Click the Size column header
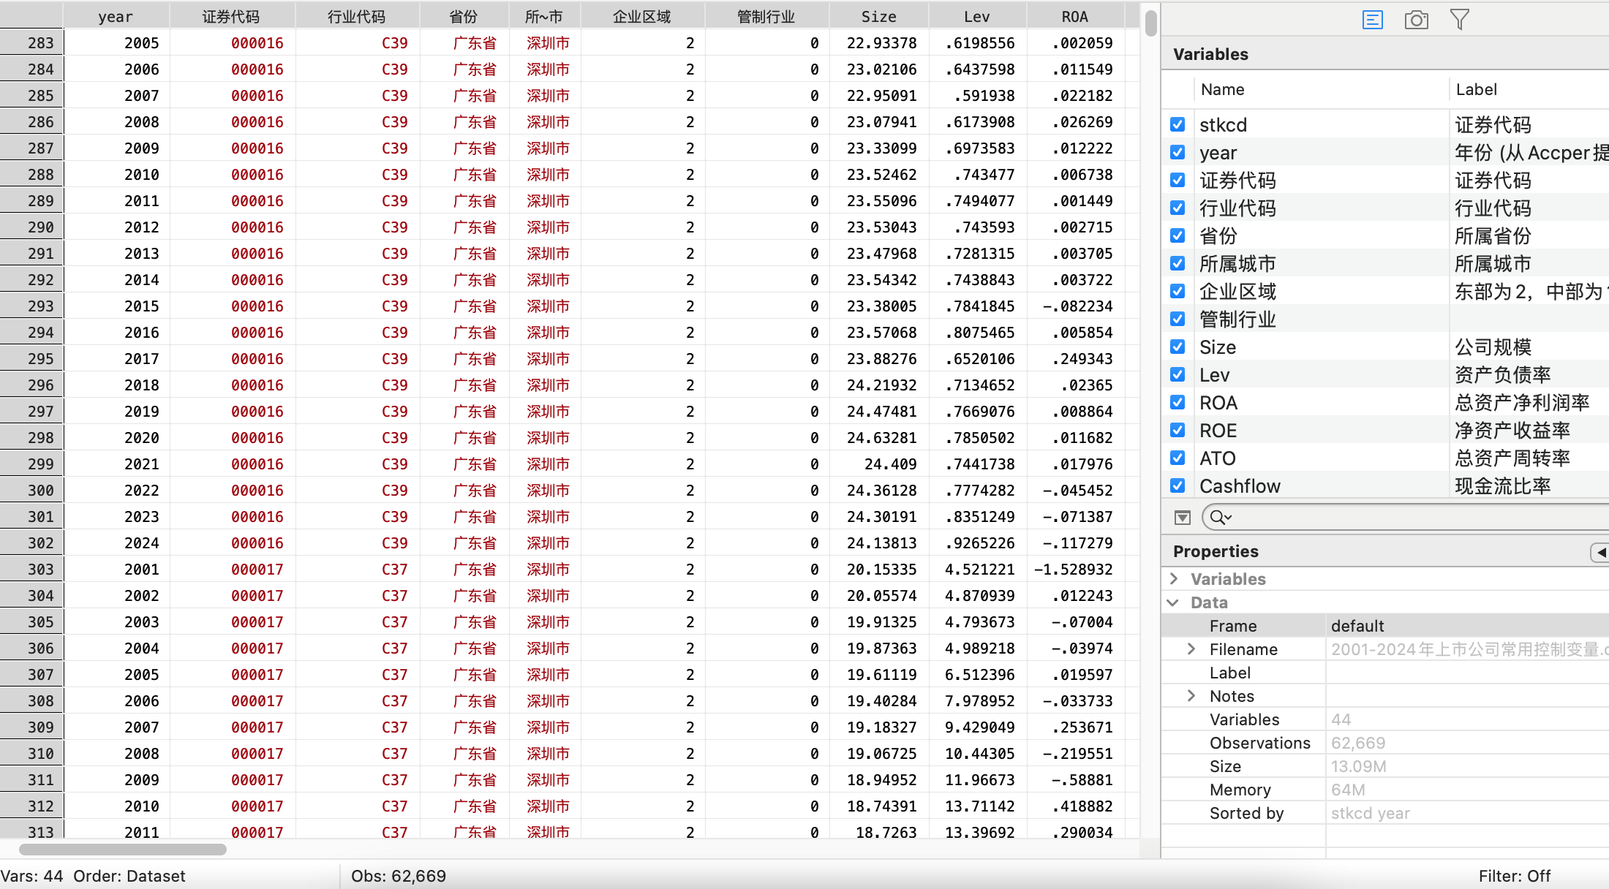The height and width of the screenshot is (889, 1609). click(878, 16)
